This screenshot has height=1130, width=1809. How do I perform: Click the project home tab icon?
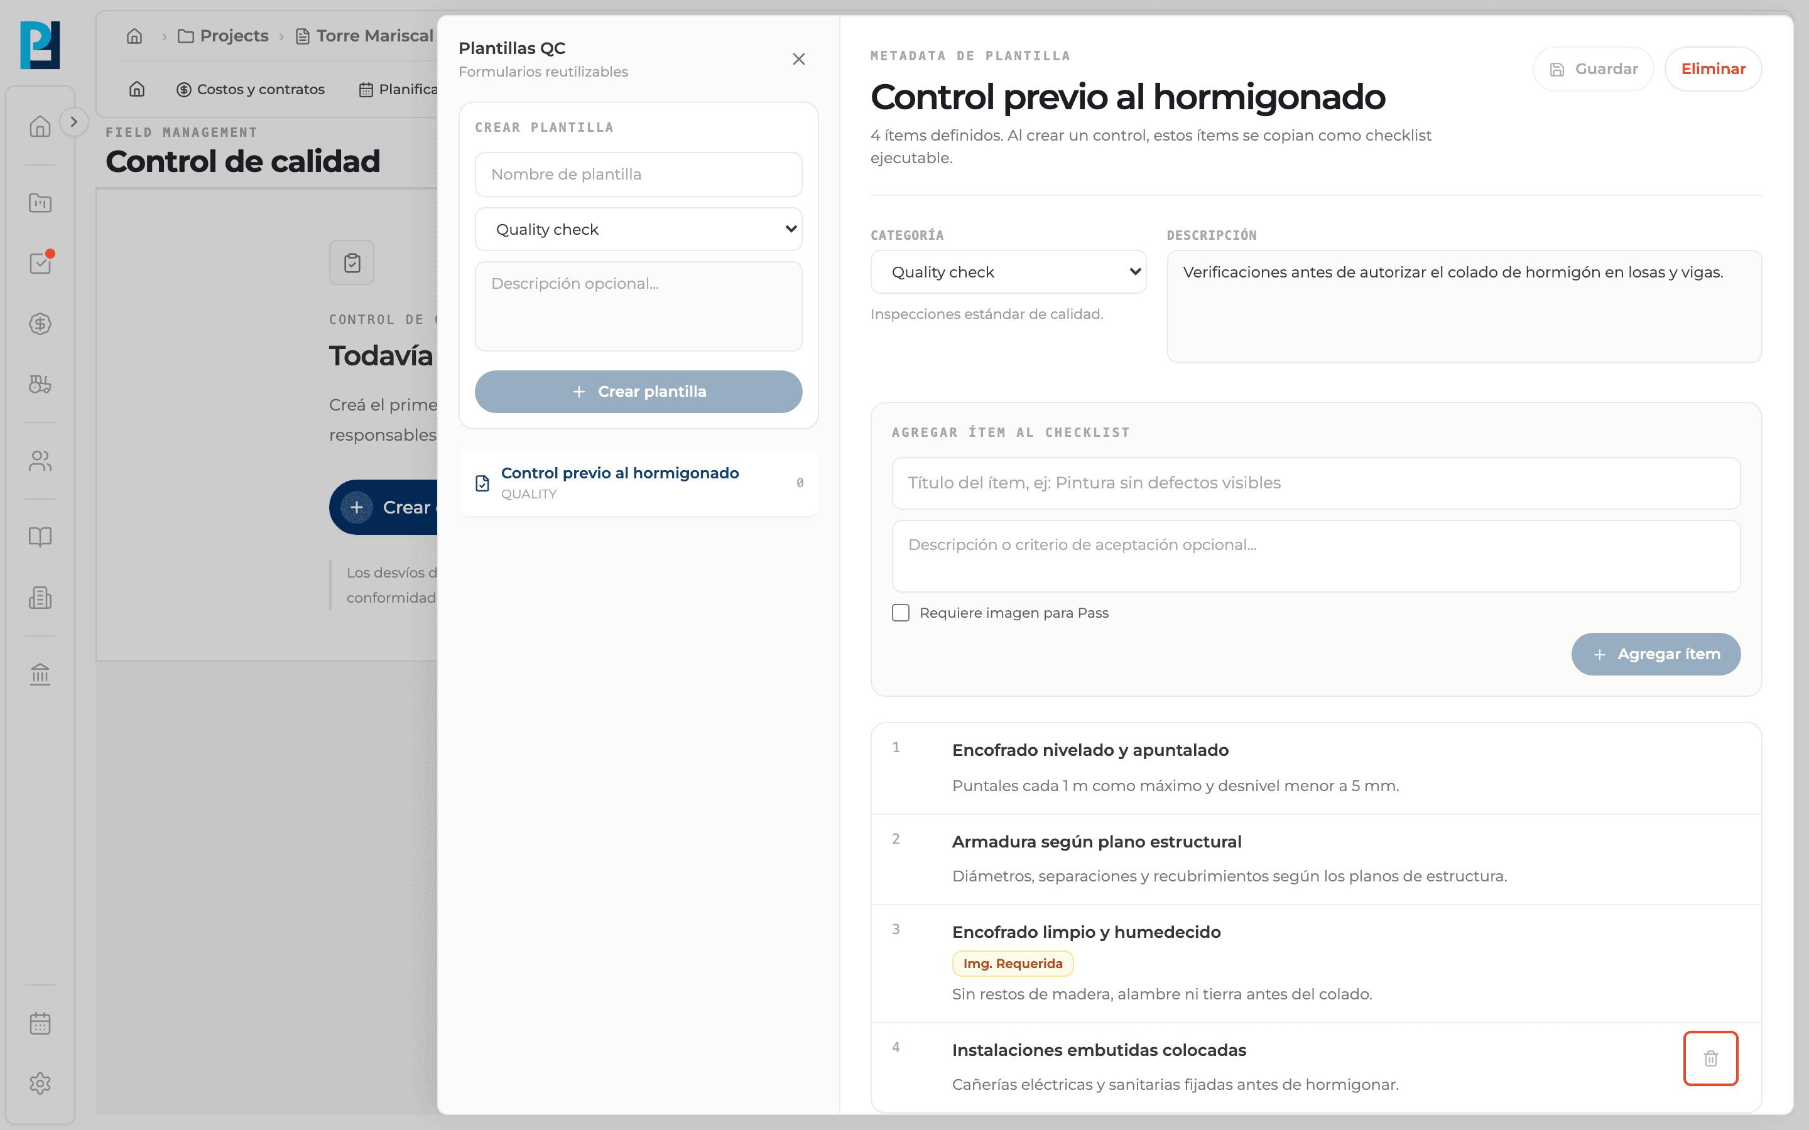click(x=137, y=89)
